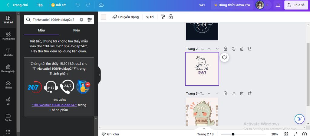
Task: Select the 24/7 phone graphic
Action: (67, 87)
